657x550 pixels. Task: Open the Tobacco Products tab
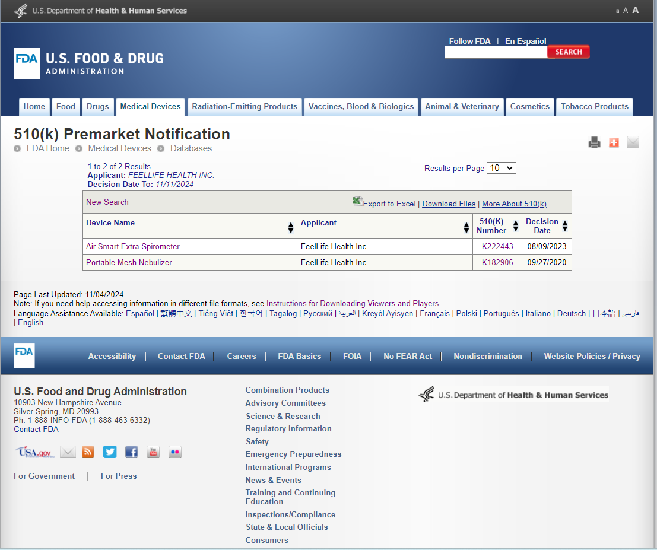(594, 107)
